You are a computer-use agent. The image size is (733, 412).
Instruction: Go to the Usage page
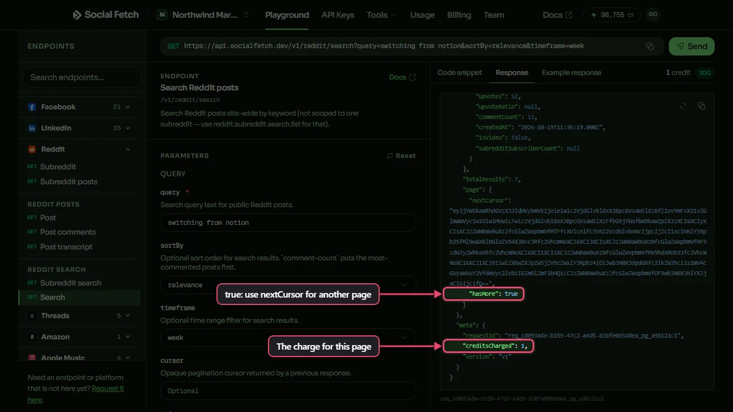[422, 15]
